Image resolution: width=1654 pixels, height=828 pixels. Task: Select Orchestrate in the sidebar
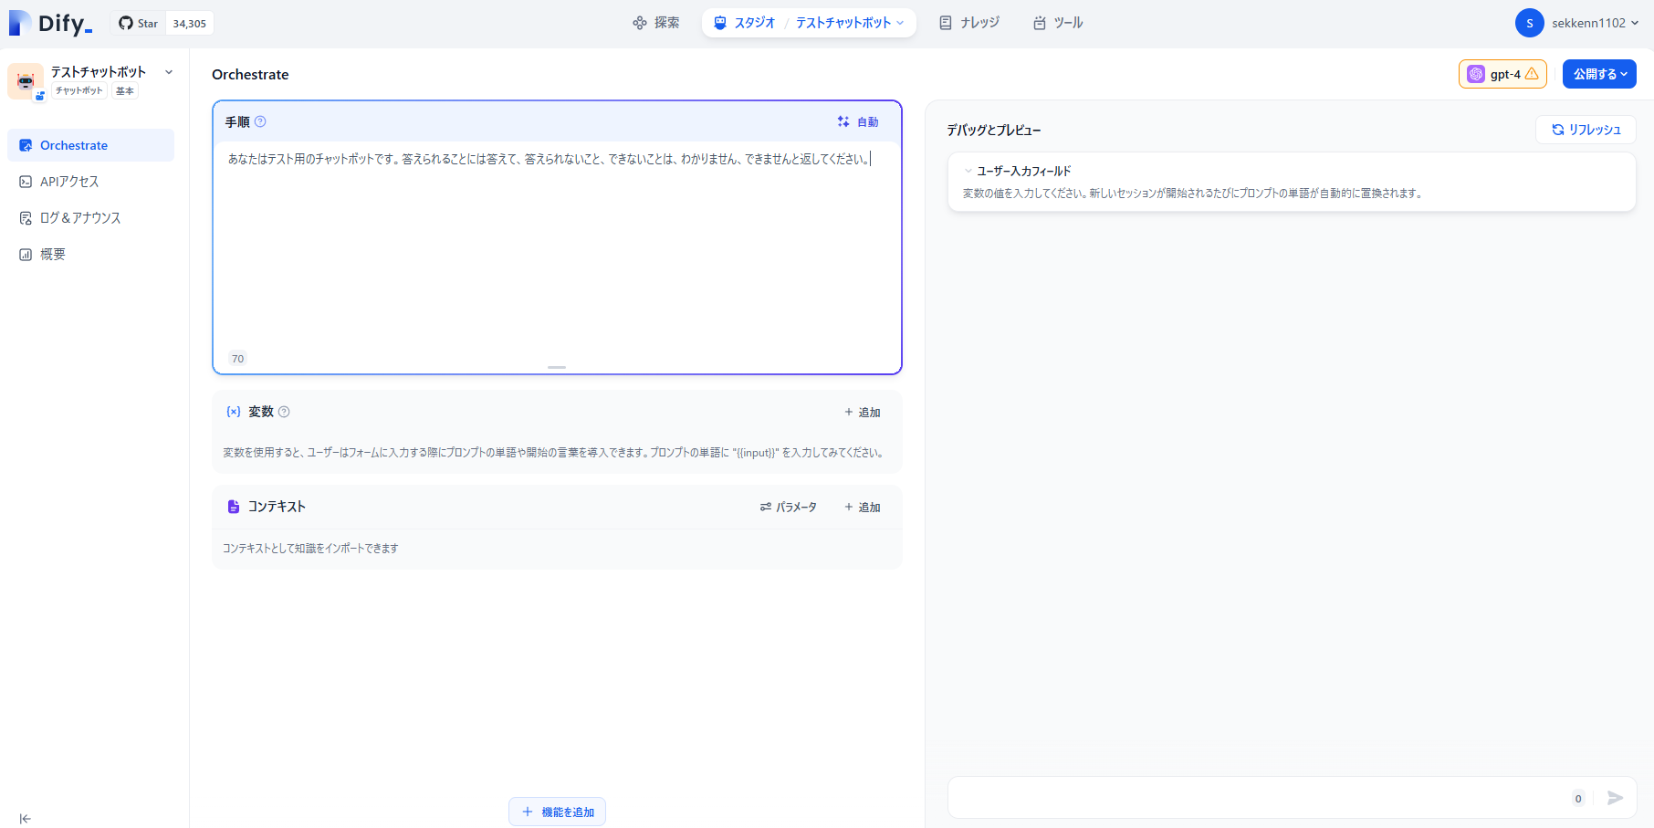click(x=90, y=145)
